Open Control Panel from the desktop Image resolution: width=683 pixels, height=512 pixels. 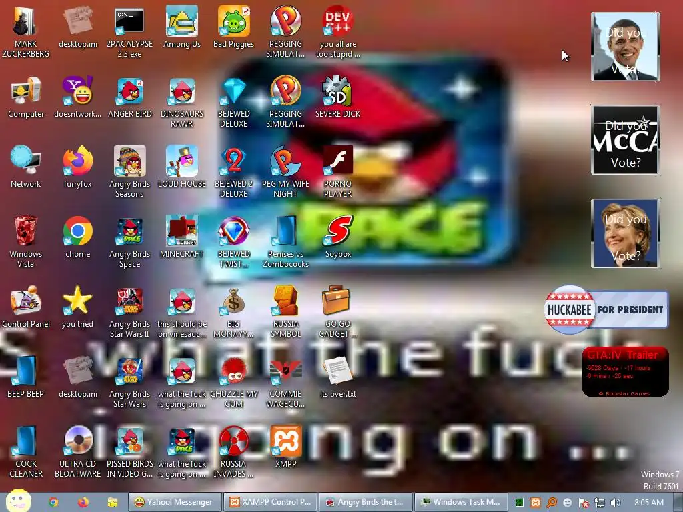point(26,307)
